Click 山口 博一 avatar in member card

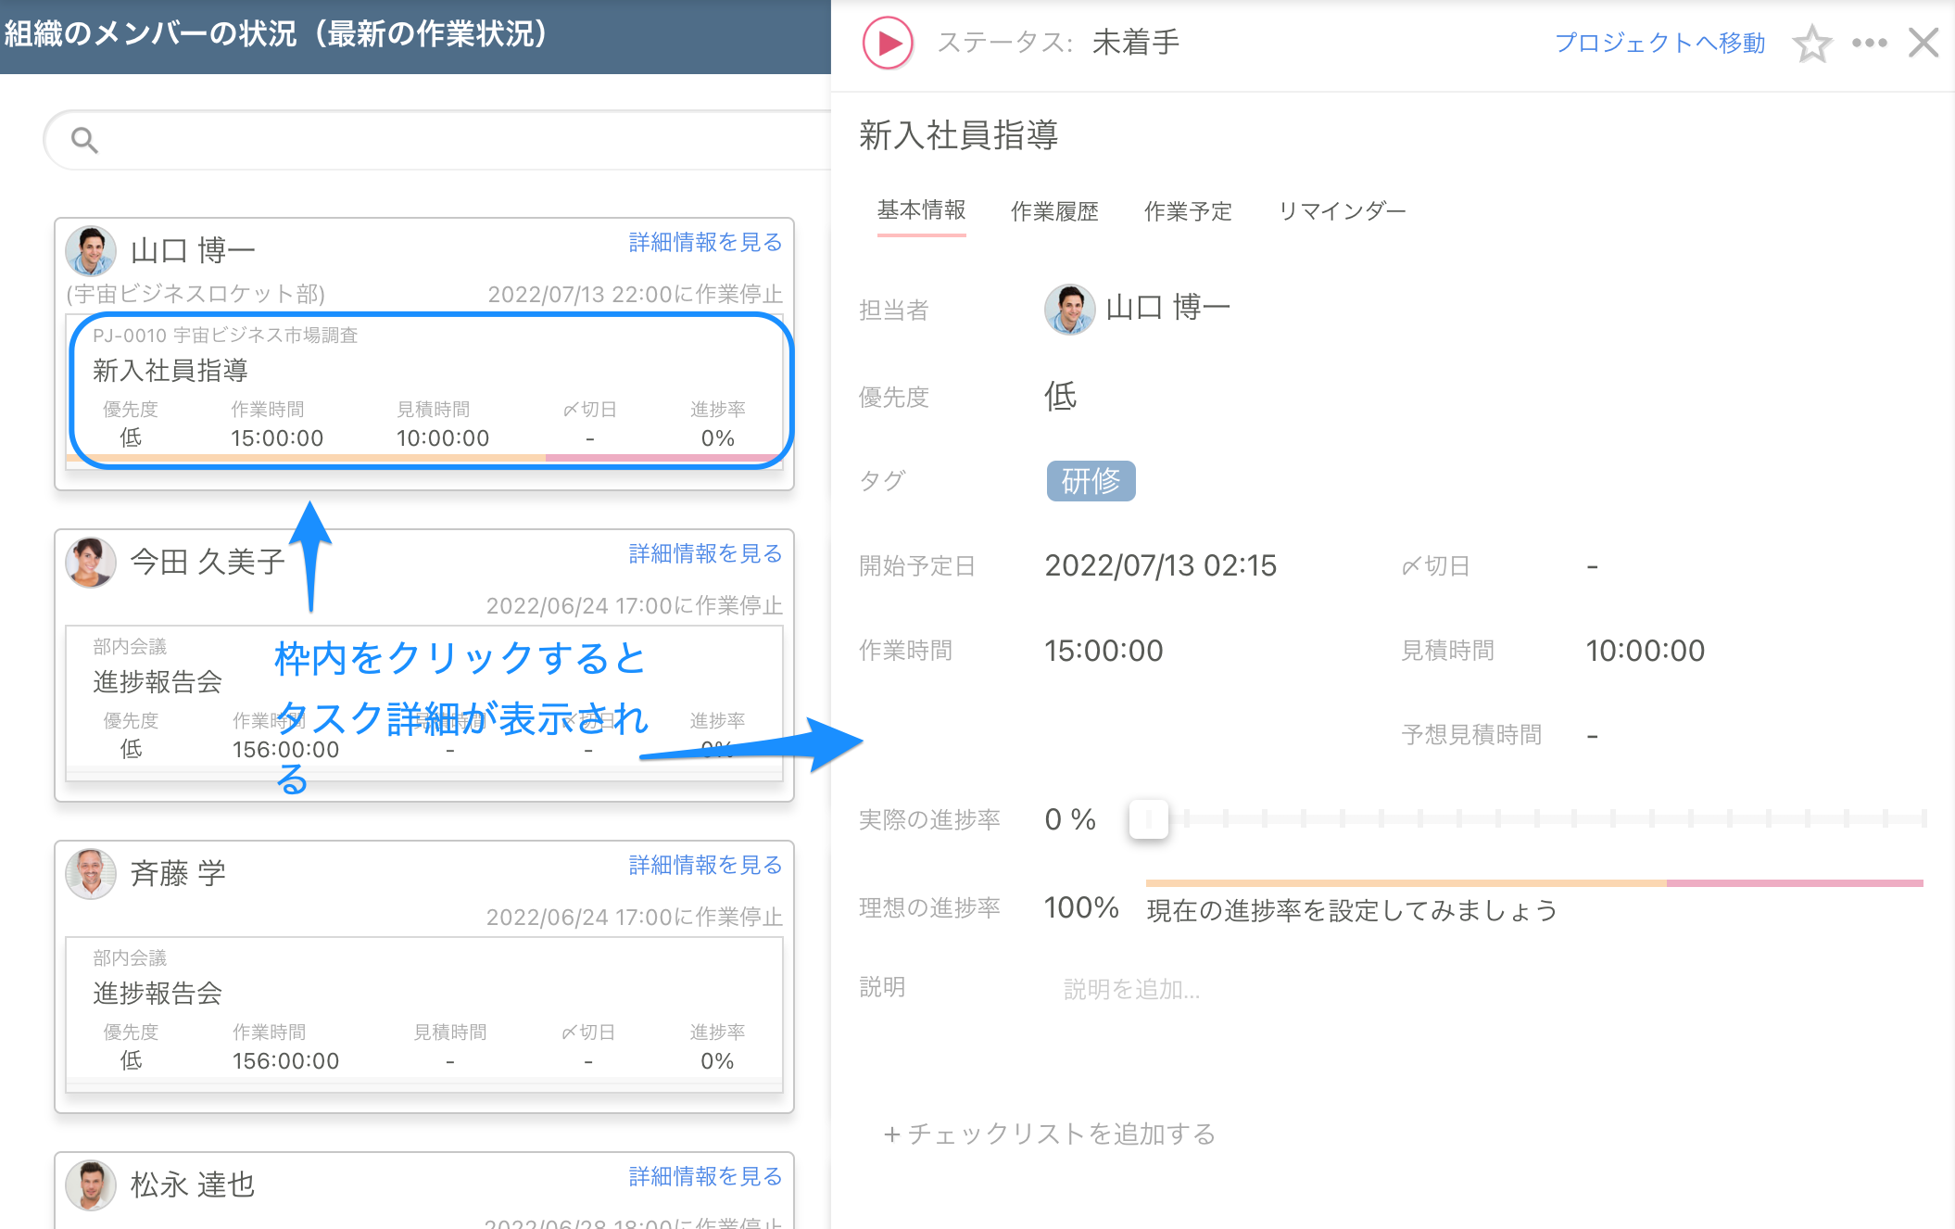coord(91,250)
